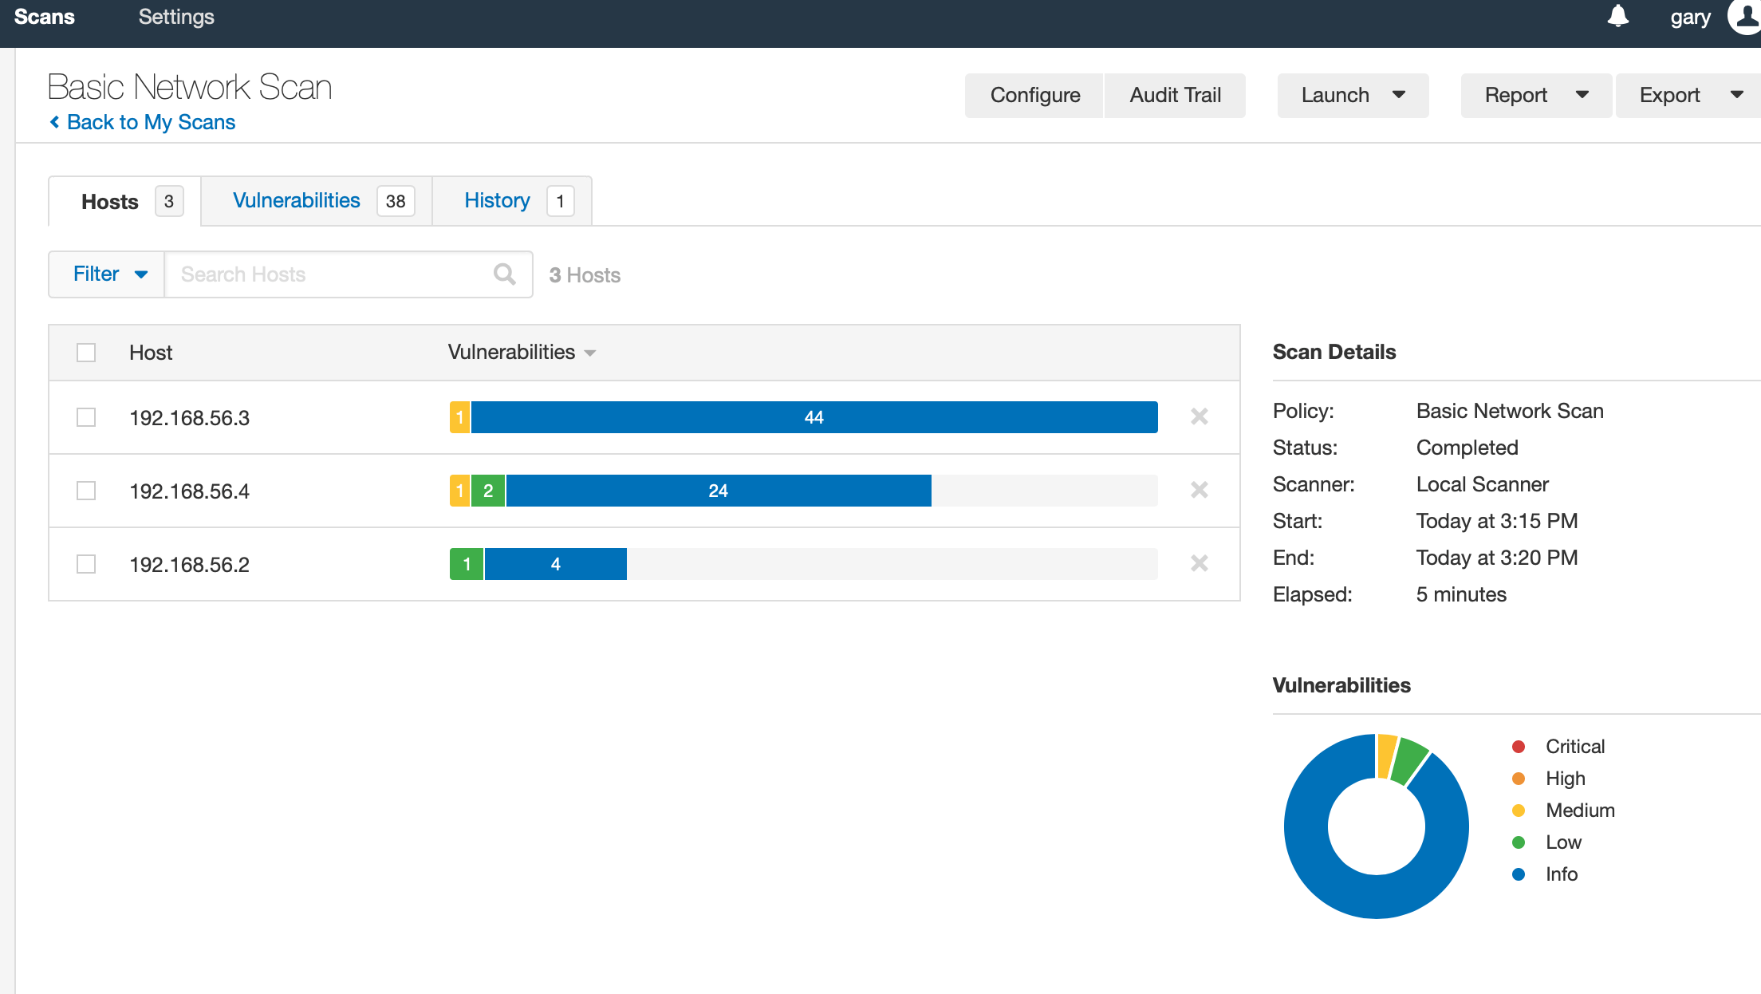Click the blue Info bar showing 44
The height and width of the screenshot is (994, 1761).
click(814, 417)
